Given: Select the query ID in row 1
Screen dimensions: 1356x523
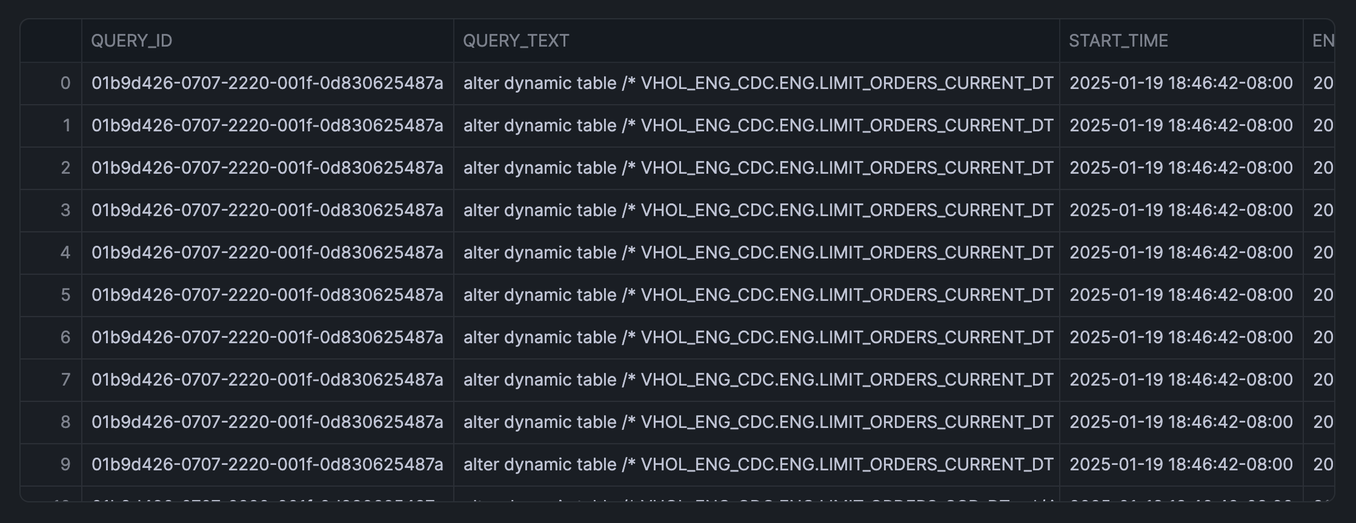Looking at the screenshot, I should coord(267,125).
